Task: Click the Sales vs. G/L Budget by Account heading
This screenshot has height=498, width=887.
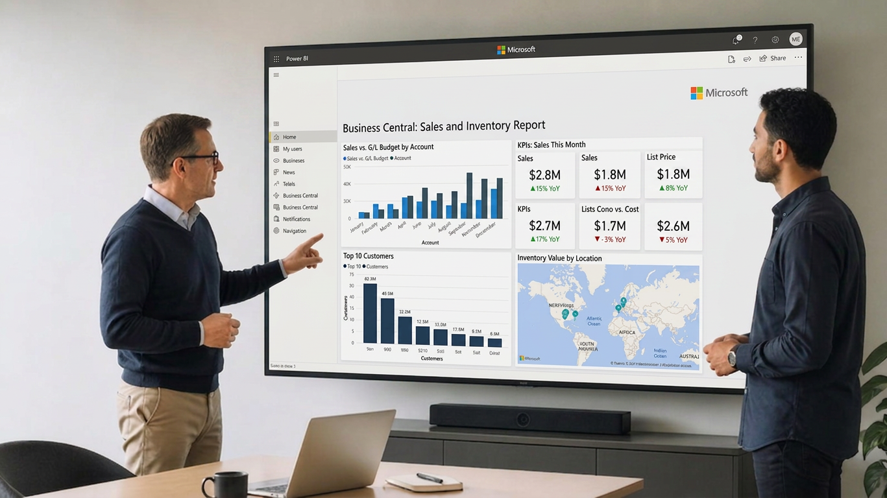Action: click(x=389, y=147)
